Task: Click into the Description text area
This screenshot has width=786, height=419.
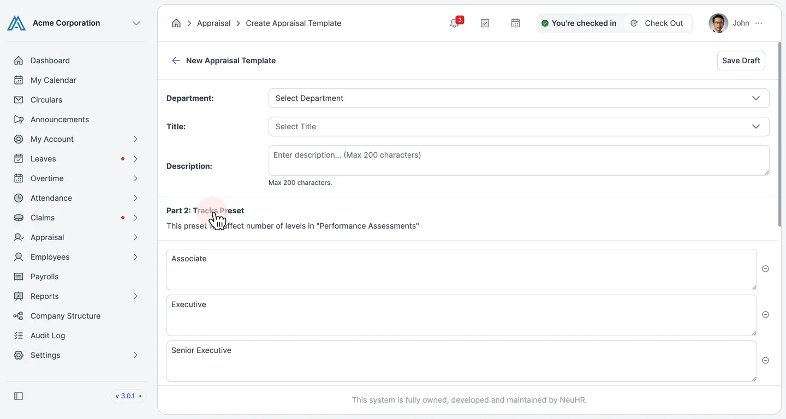Action: [x=519, y=160]
